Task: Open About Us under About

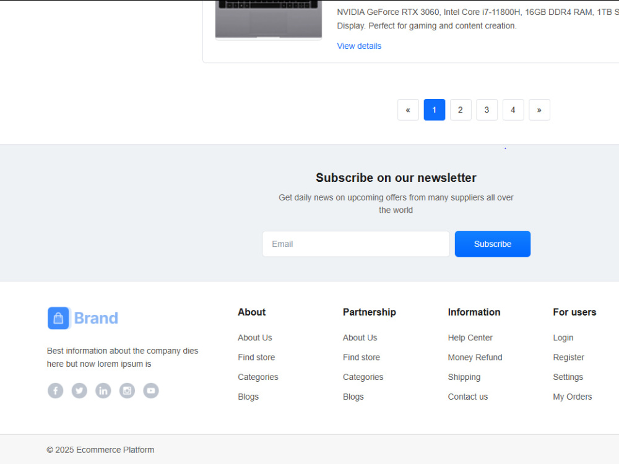Action: 254,338
